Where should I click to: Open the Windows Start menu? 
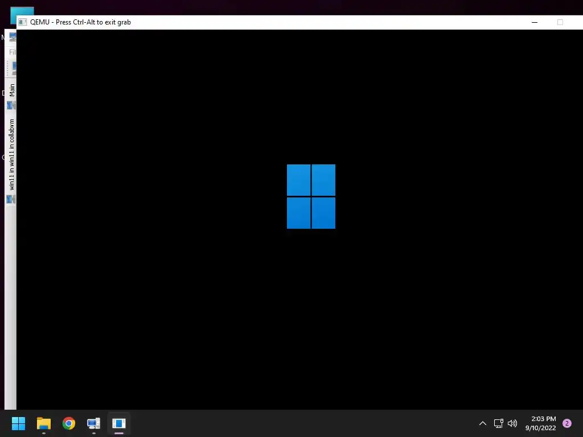coord(18,423)
